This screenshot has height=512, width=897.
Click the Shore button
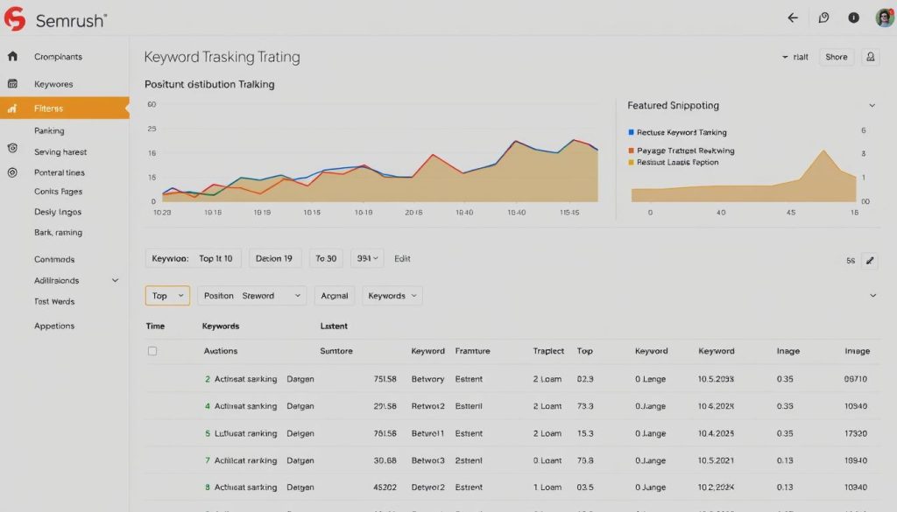click(835, 56)
